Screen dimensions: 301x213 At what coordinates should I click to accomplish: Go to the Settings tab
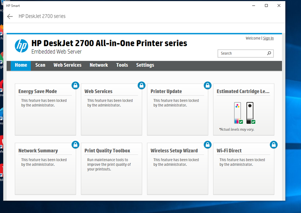145,65
